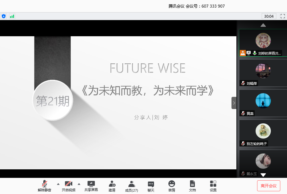Open the Members (成员) list

[131, 186]
